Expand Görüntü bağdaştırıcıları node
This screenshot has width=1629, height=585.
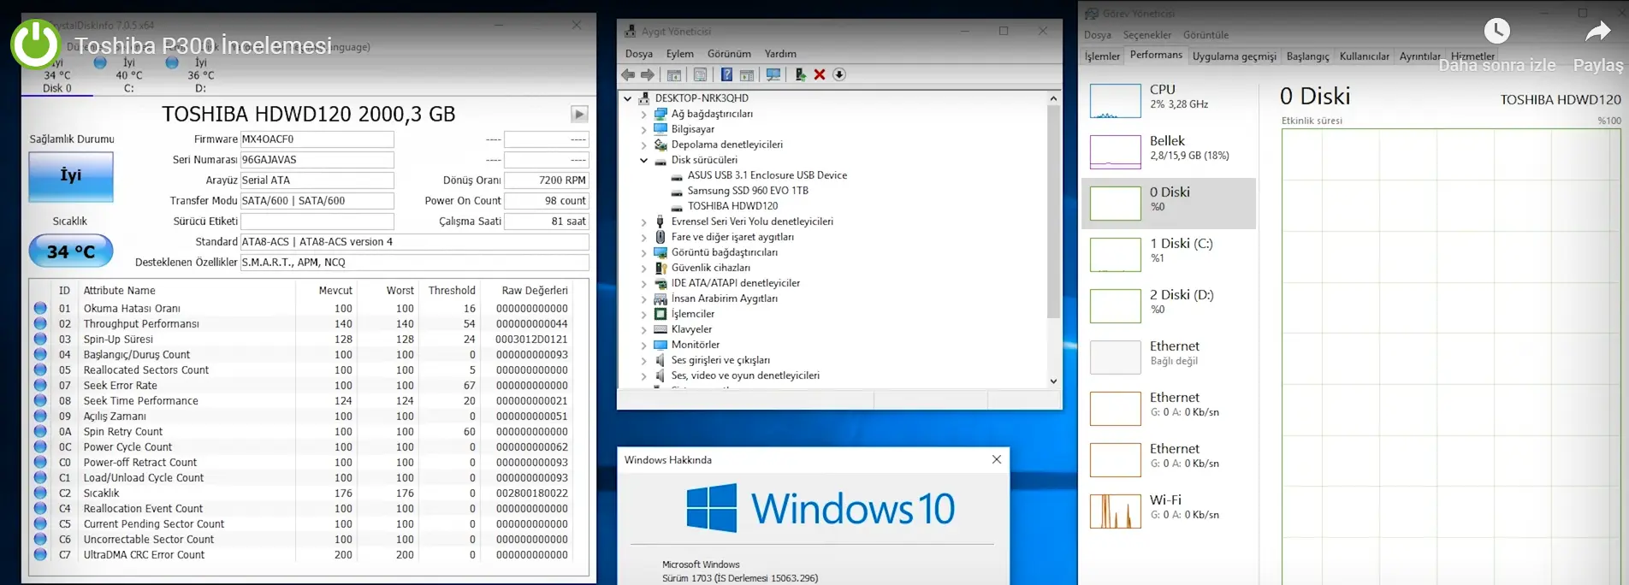(644, 252)
